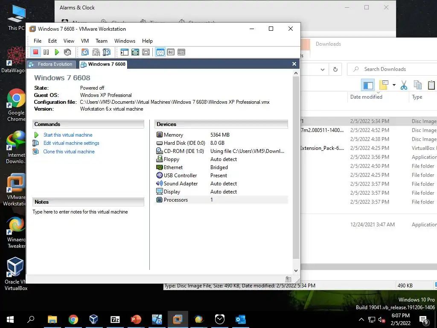The height and width of the screenshot is (328, 437).
Task: Click the VMware summary scroll down arrow
Action: (x=296, y=270)
